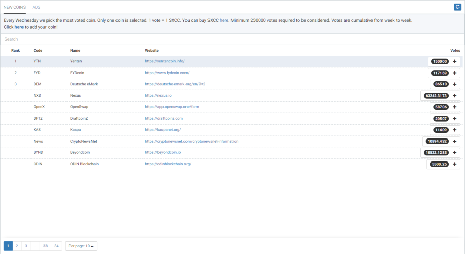Image resolution: width=465 pixels, height=254 pixels.
Task: Add a vote to FYDcoin
Action: 455,73
